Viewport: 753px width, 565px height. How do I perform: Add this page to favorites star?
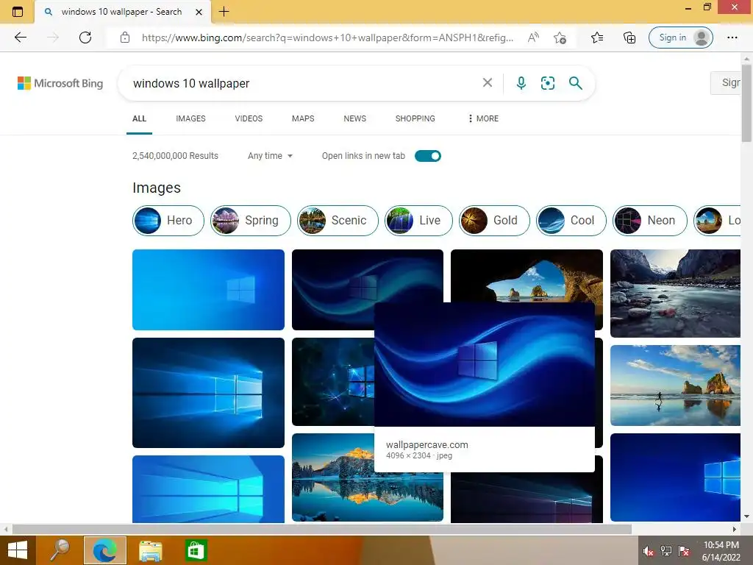(560, 38)
